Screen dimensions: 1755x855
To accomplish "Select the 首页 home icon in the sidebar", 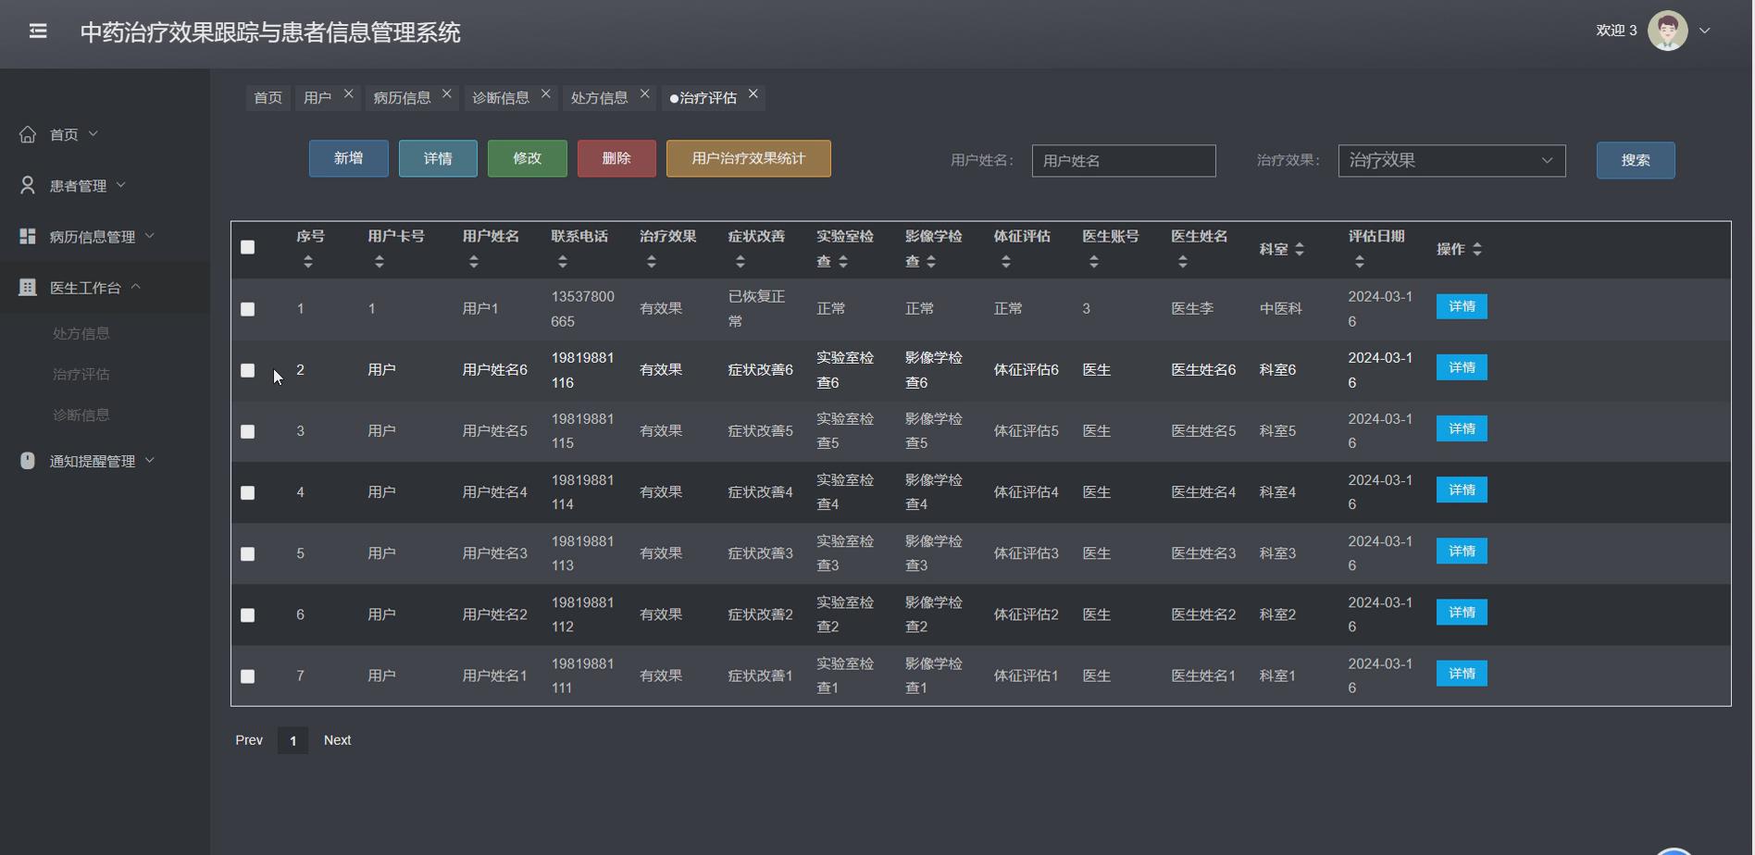I will [27, 133].
